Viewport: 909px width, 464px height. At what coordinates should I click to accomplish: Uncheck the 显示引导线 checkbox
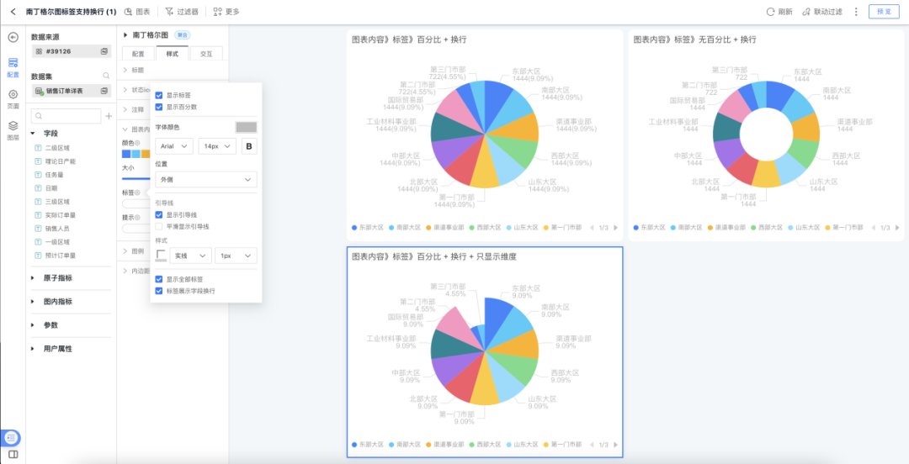pyautogui.click(x=159, y=215)
